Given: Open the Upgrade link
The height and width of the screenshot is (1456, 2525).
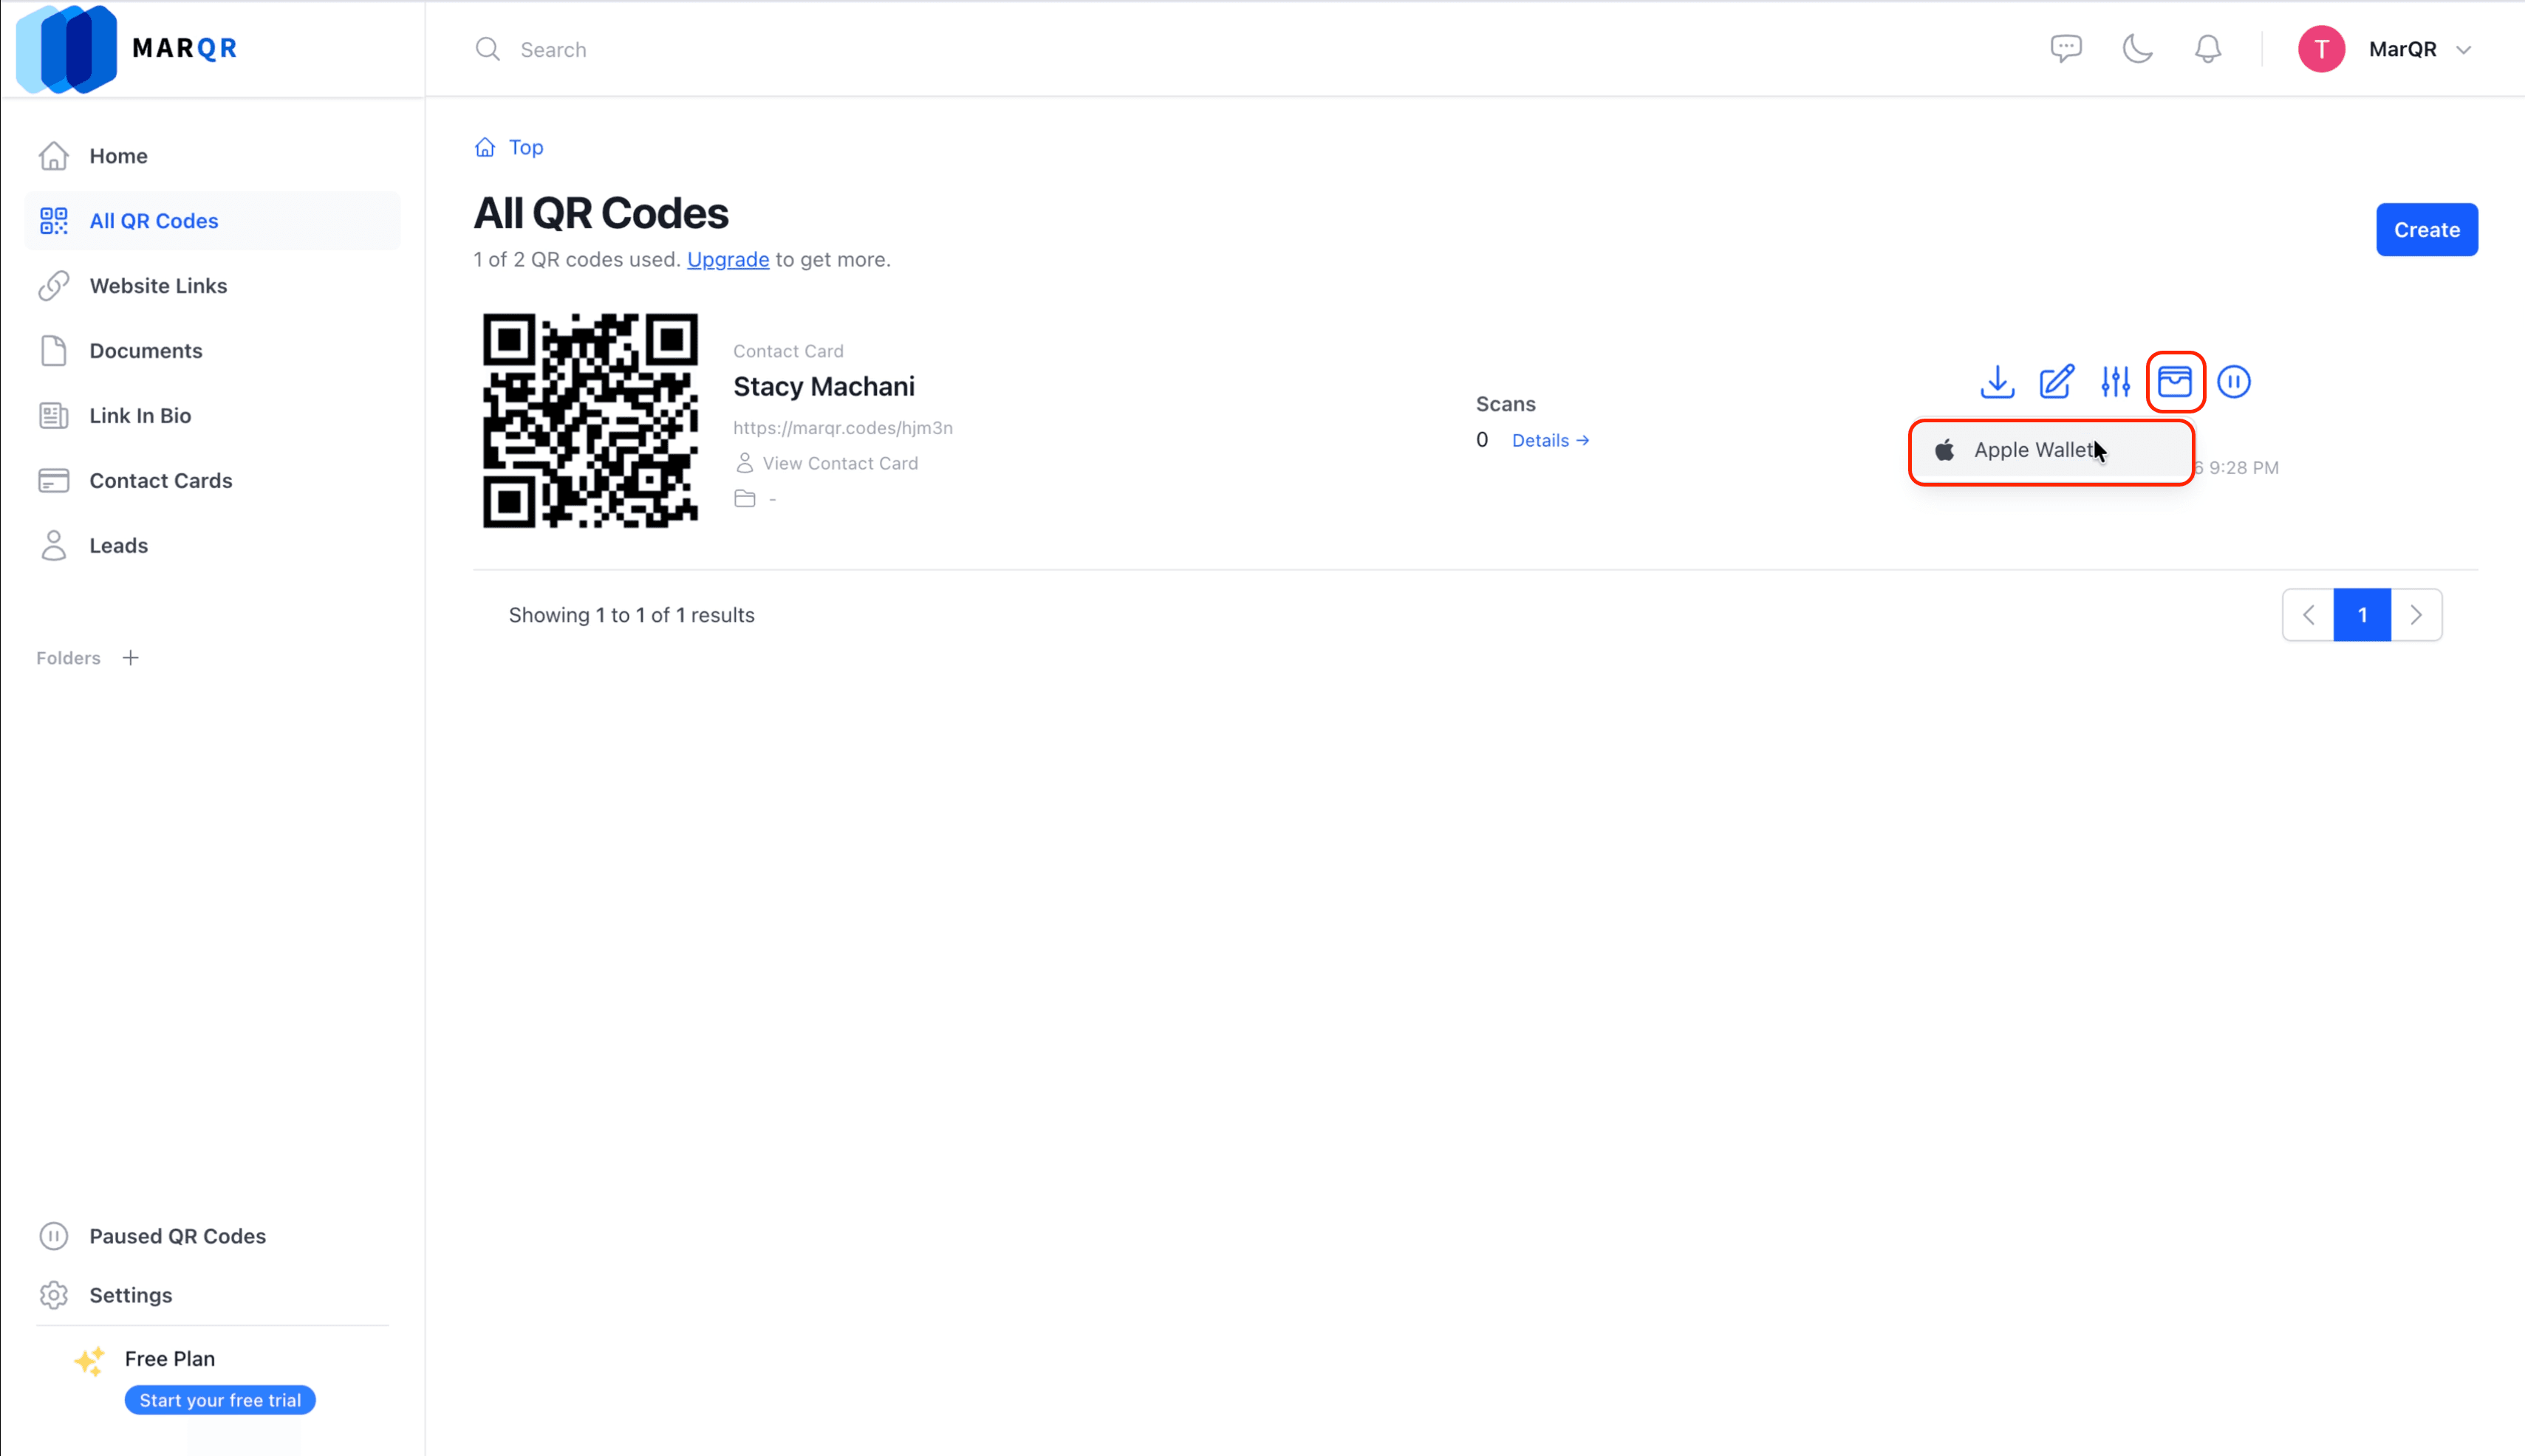Looking at the screenshot, I should tap(728, 259).
